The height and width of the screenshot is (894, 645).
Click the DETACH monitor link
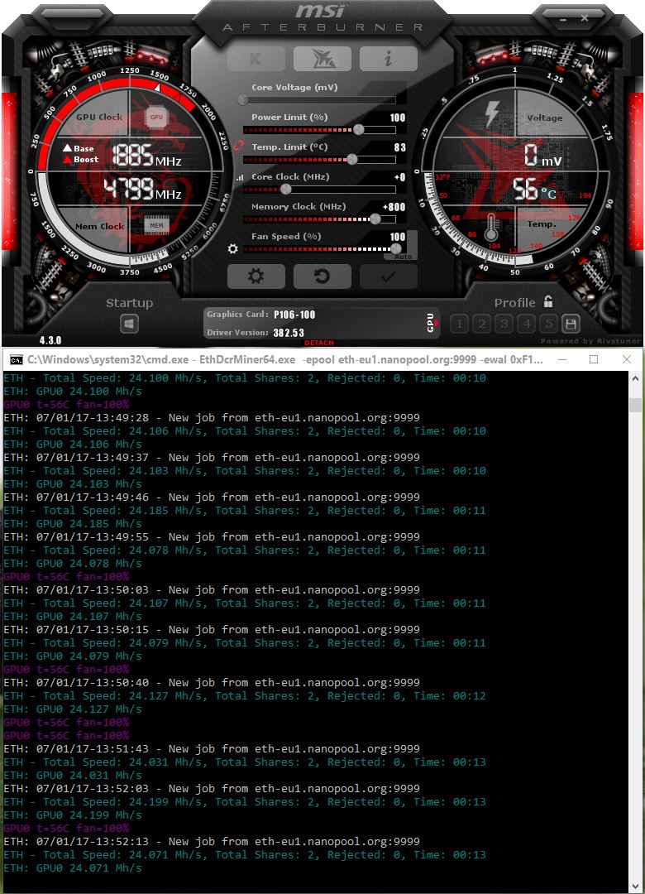coord(319,343)
